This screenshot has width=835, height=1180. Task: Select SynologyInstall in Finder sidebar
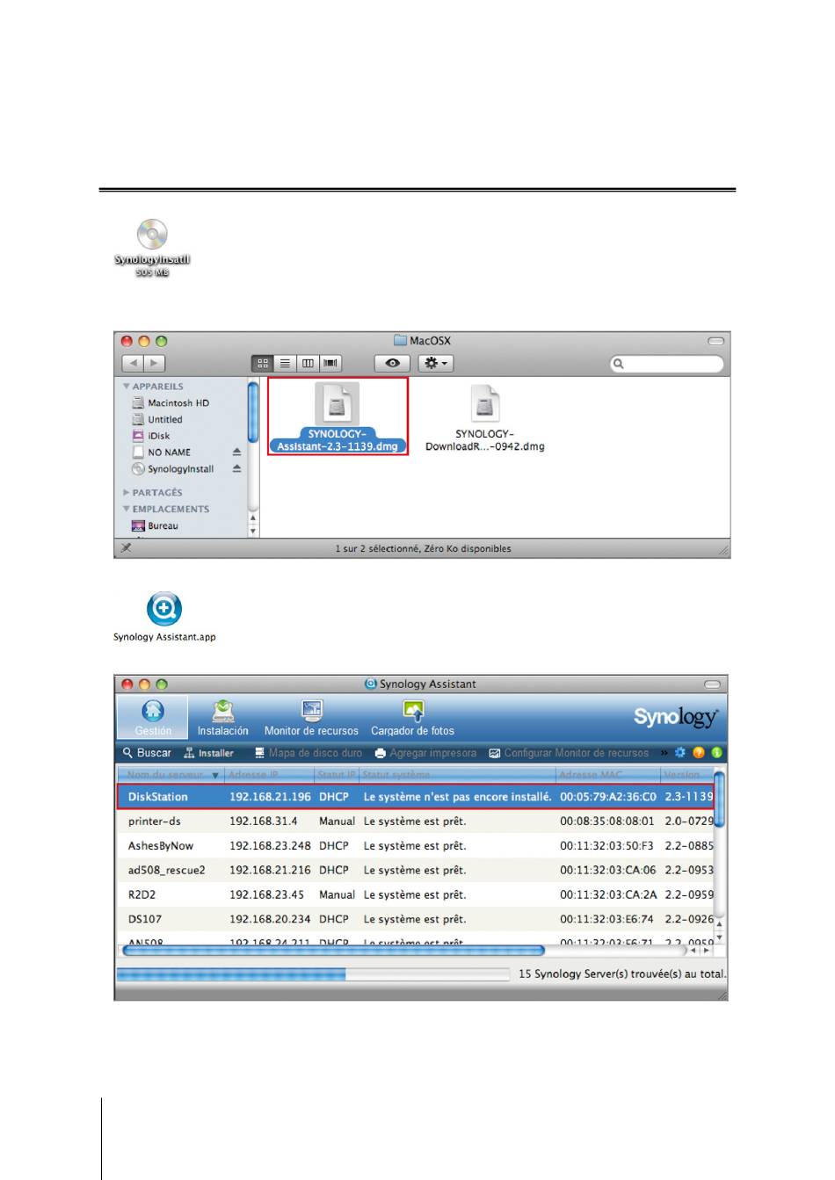pyautogui.click(x=173, y=469)
